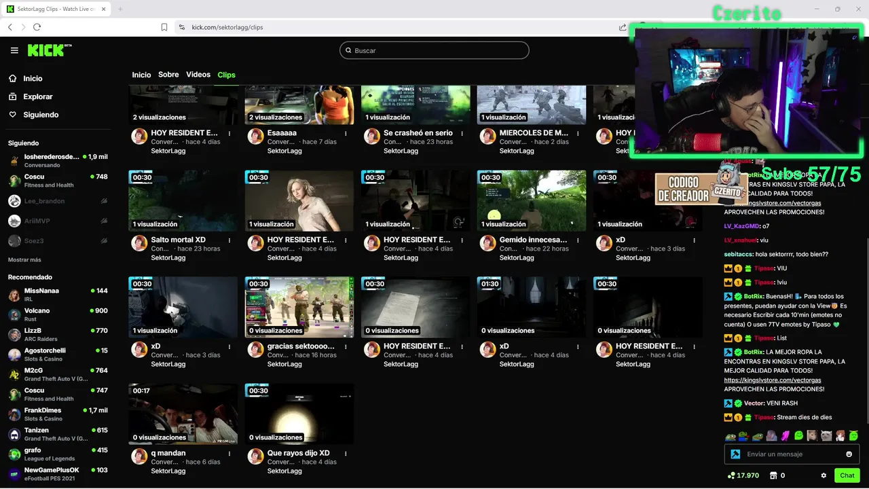Viewport: 869px width, 489px height.
Task: Open kingslvstore.com link in chat
Action: [x=773, y=380]
